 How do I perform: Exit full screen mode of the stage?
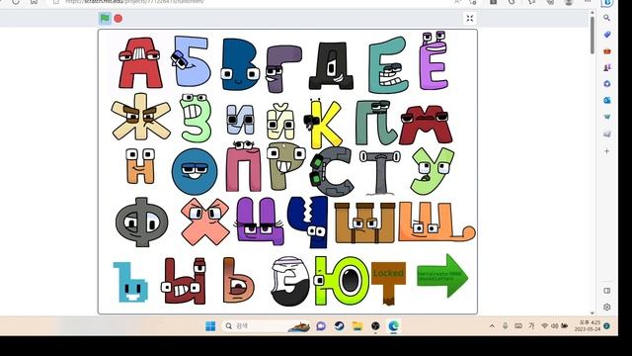[x=470, y=18]
